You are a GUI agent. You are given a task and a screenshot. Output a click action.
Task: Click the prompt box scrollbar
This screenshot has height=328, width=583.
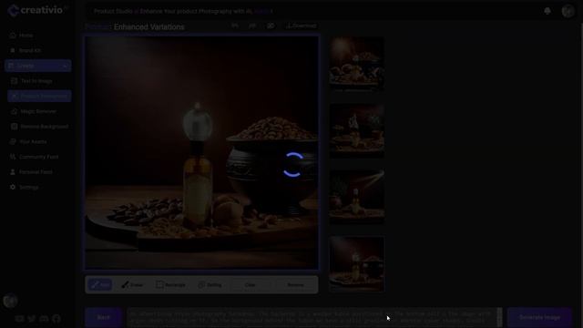point(499,317)
